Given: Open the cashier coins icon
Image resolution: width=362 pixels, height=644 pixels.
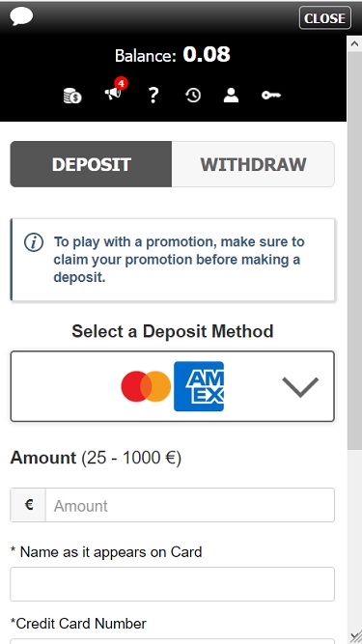Looking at the screenshot, I should tap(72, 96).
